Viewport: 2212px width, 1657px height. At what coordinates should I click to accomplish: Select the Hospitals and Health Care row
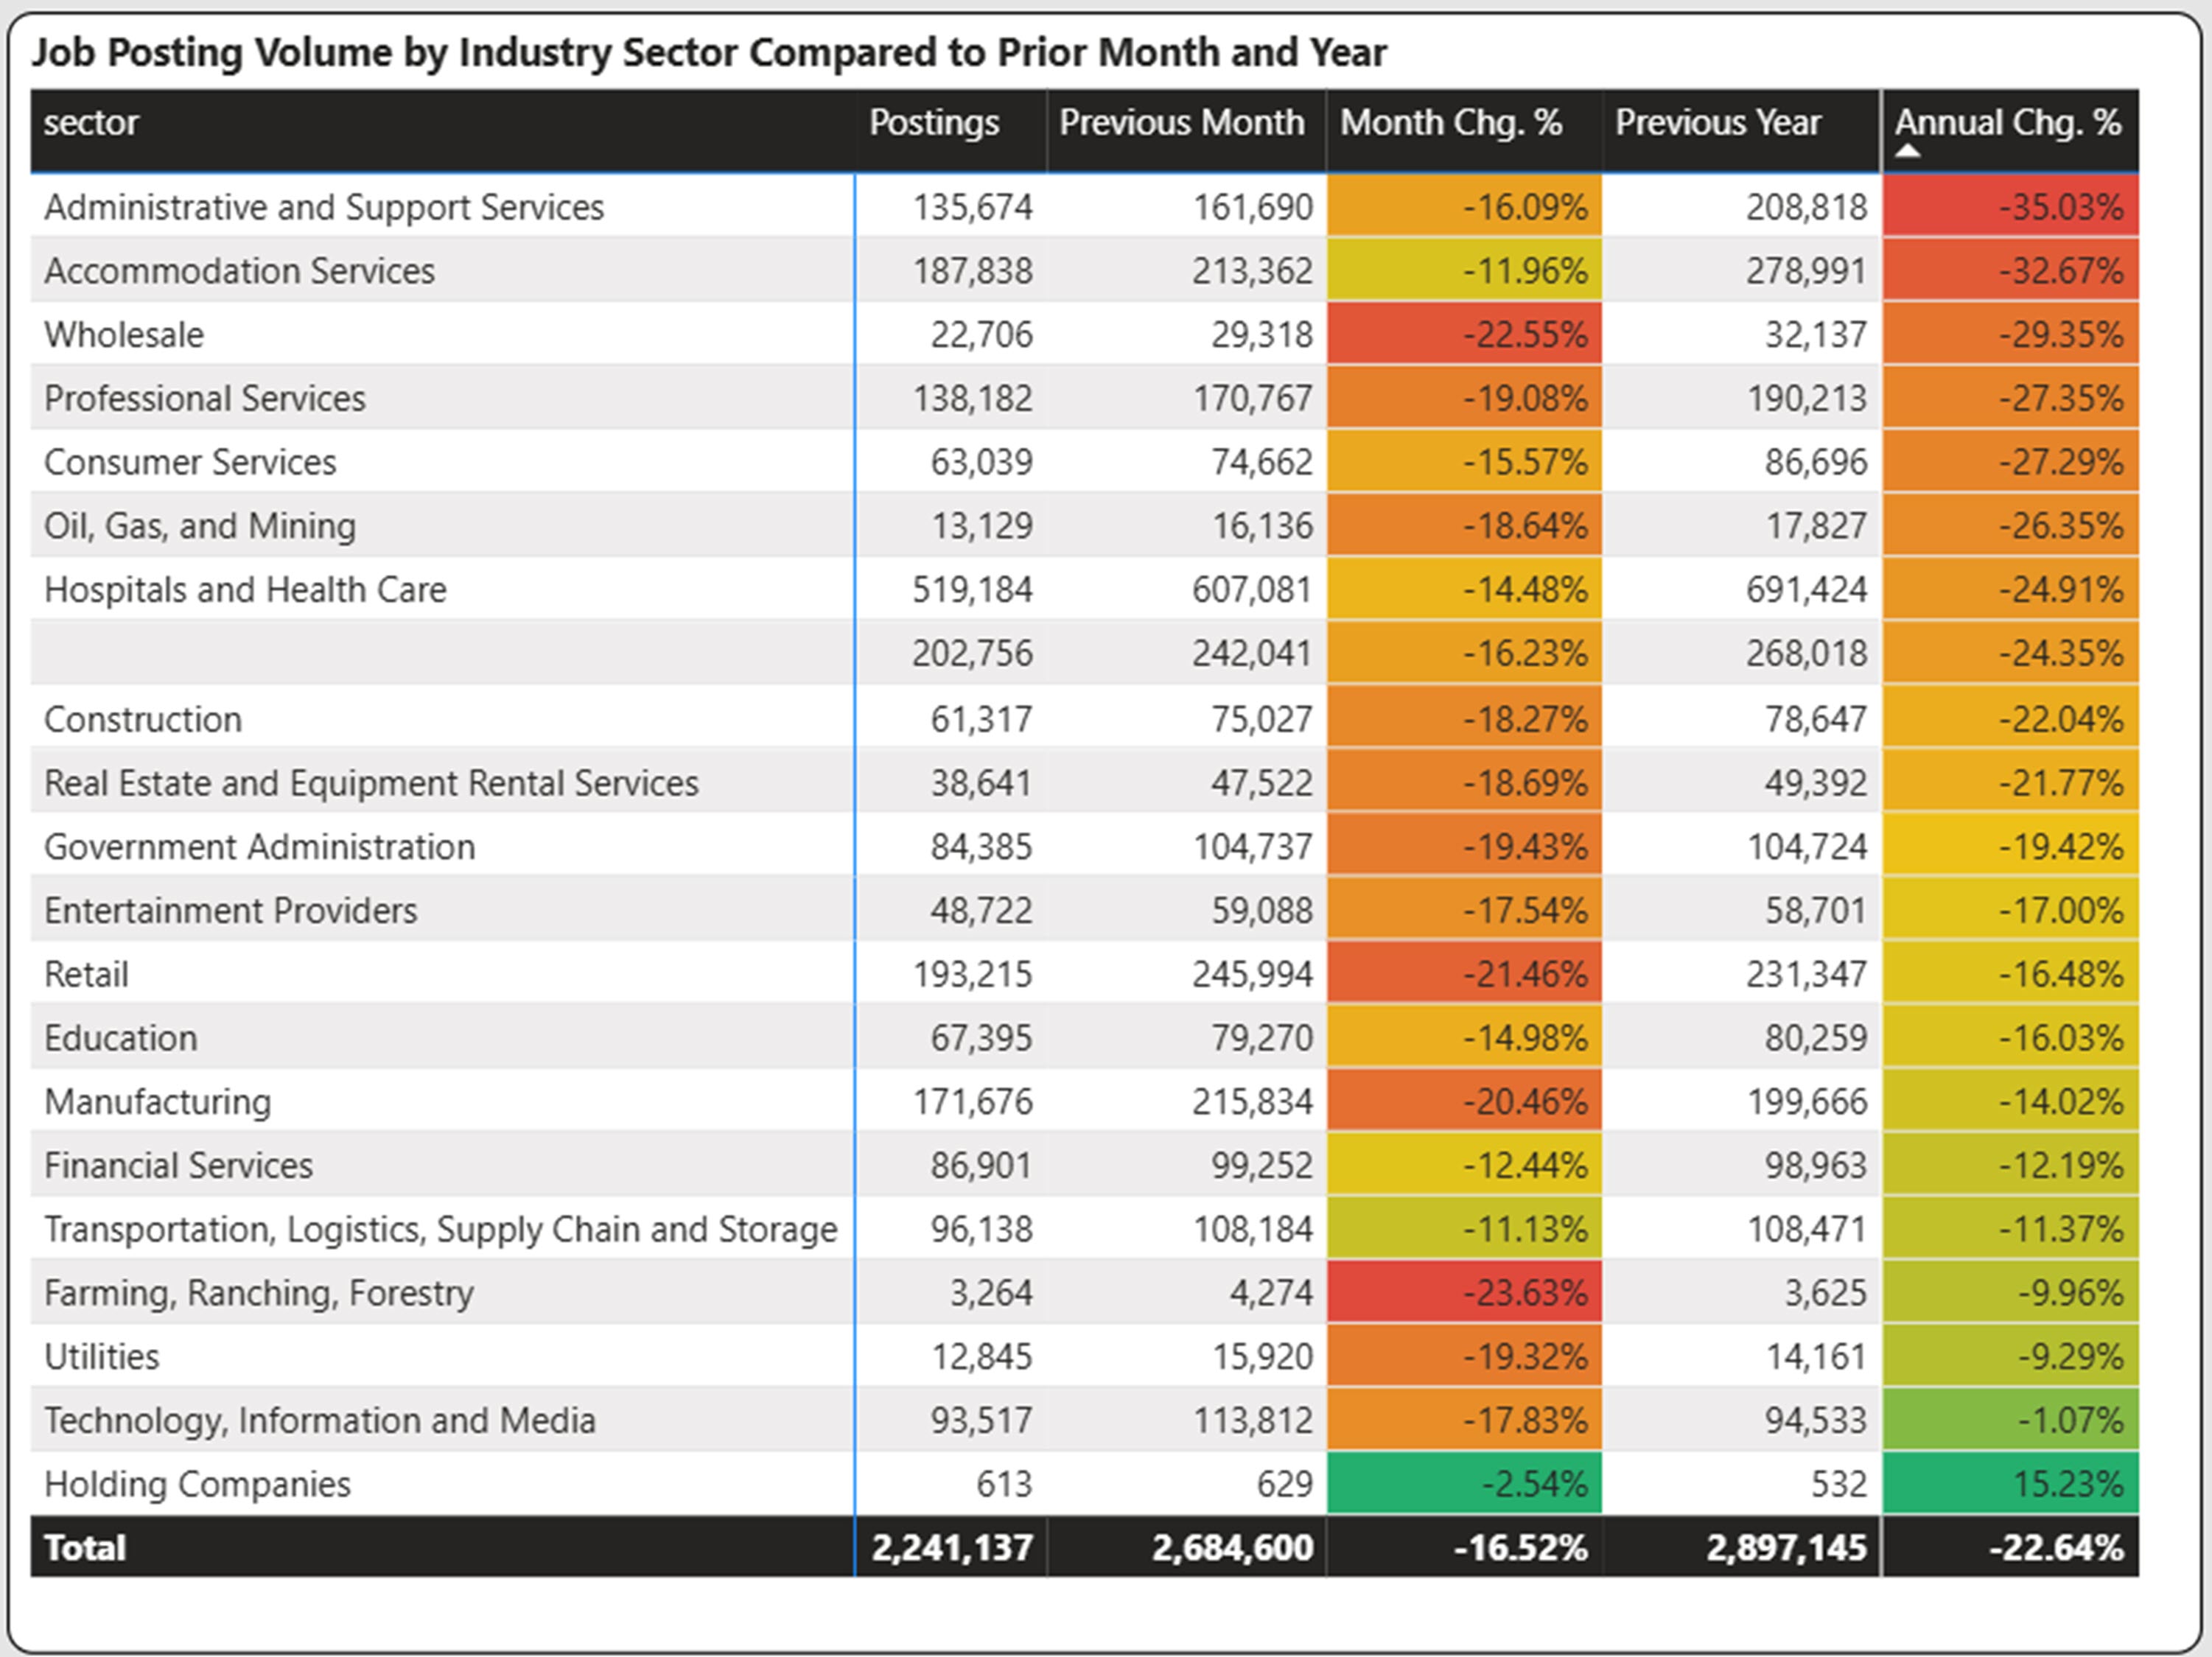245,590
